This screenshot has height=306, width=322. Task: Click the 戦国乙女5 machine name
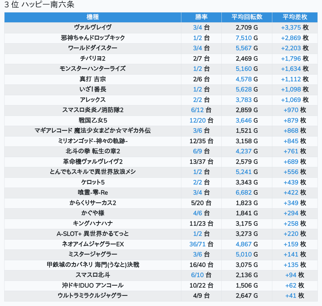coord(93,120)
